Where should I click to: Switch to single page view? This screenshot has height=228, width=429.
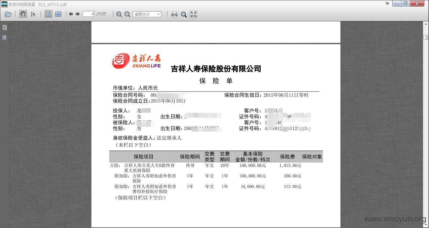[x=48, y=14]
